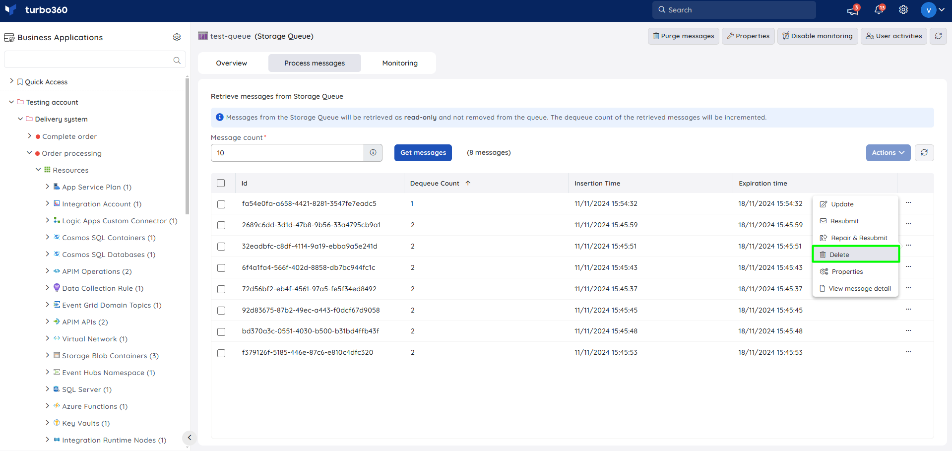The image size is (952, 451).
Task: Click the SQL Server icon
Action: click(57, 389)
